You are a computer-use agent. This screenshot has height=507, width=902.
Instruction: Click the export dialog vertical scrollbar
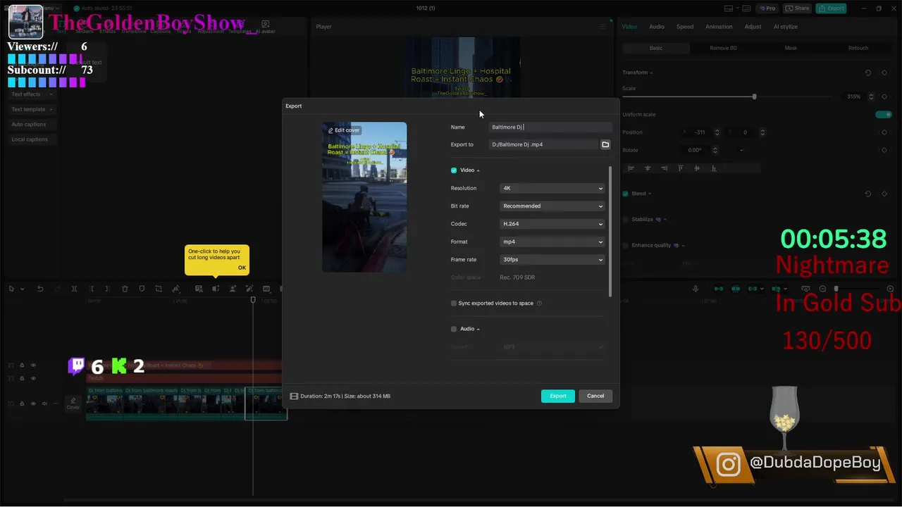(x=610, y=231)
